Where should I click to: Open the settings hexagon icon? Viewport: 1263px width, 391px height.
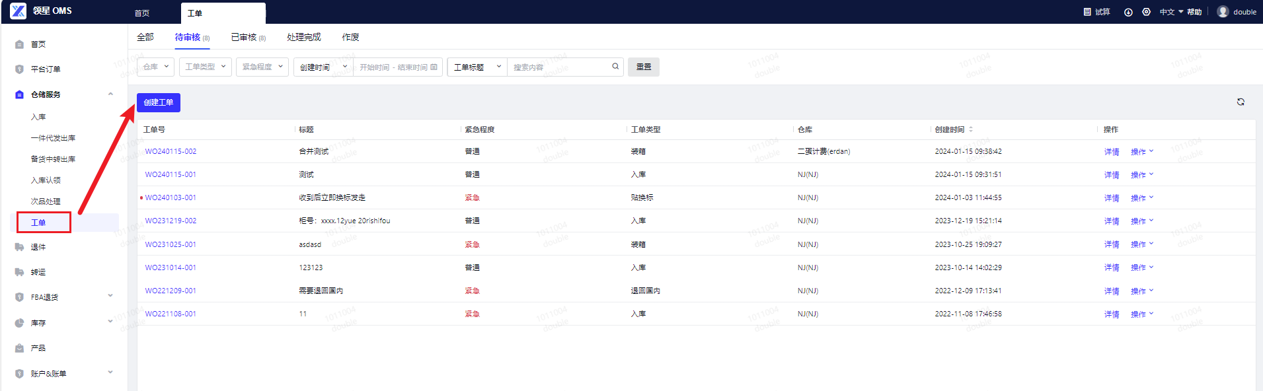1147,12
